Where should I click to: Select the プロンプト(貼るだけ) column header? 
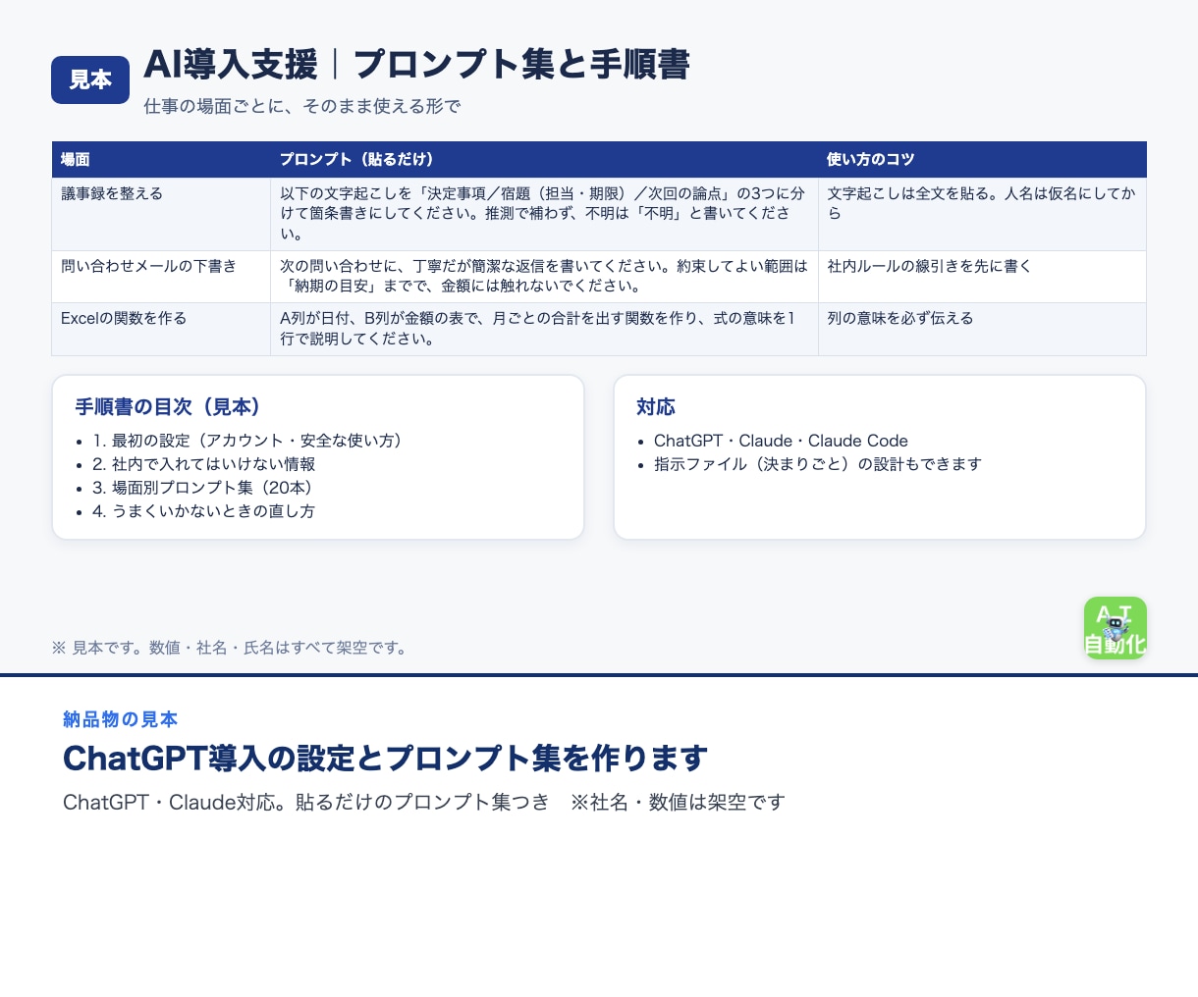(x=545, y=159)
